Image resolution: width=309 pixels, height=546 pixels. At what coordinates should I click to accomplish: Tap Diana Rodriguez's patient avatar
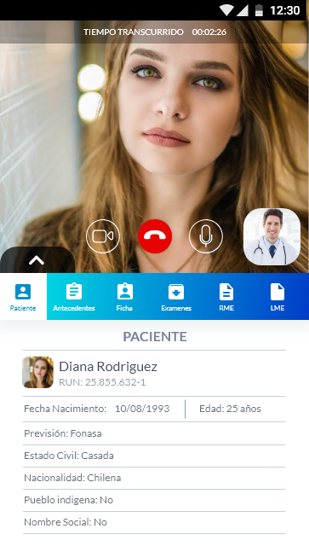[x=38, y=372]
